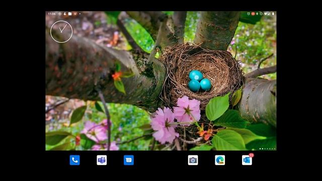Open the Messages app icon
The width and height of the screenshot is (322, 181).
[x=129, y=160]
